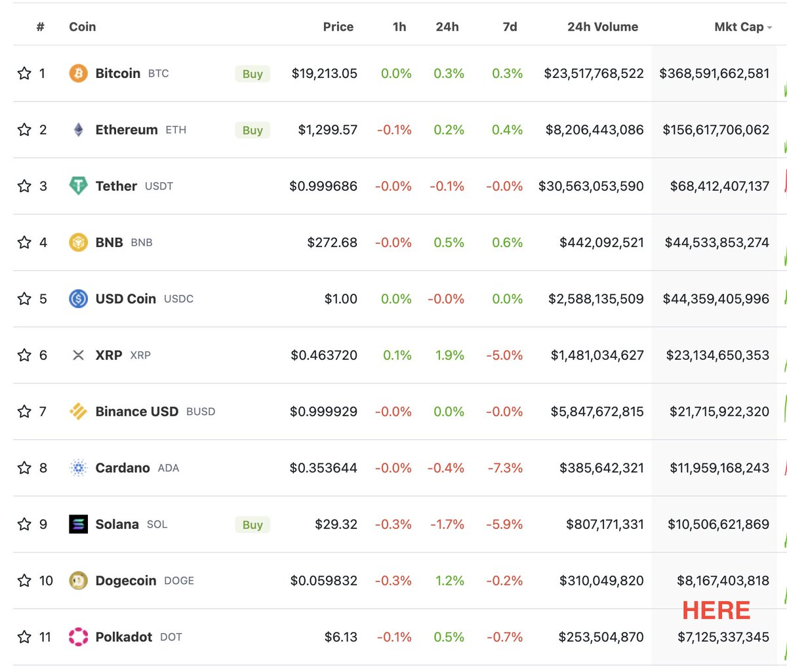Toggle favorite star for Solana
Image resolution: width=787 pixels, height=666 pixels.
pos(24,524)
